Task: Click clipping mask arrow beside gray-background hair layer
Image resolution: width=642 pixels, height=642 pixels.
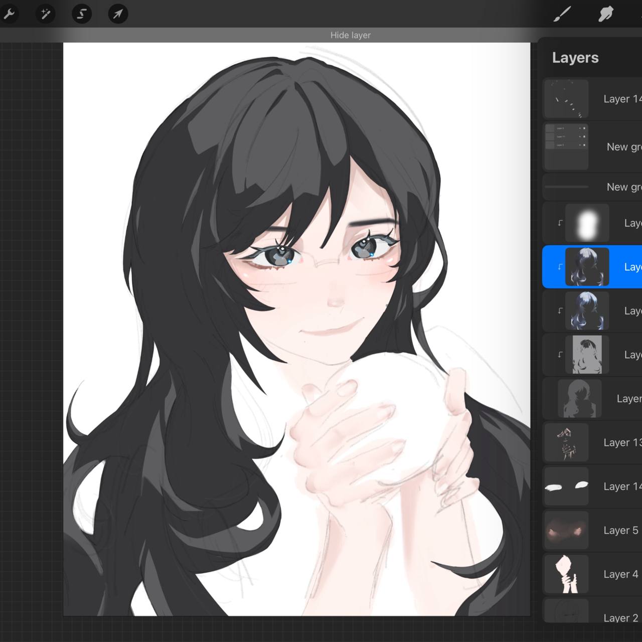Action: pos(560,355)
